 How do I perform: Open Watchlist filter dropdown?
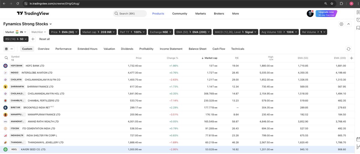[x=39, y=32]
